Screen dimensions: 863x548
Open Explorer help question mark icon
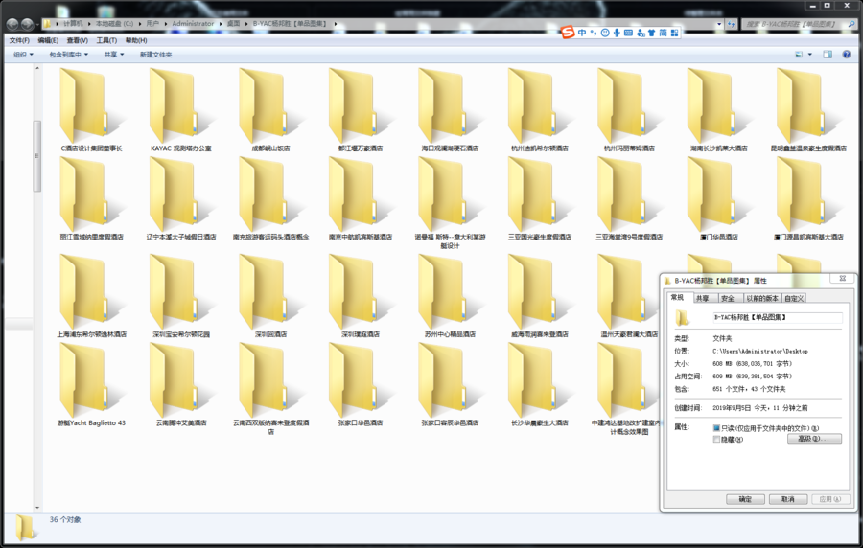coord(847,55)
